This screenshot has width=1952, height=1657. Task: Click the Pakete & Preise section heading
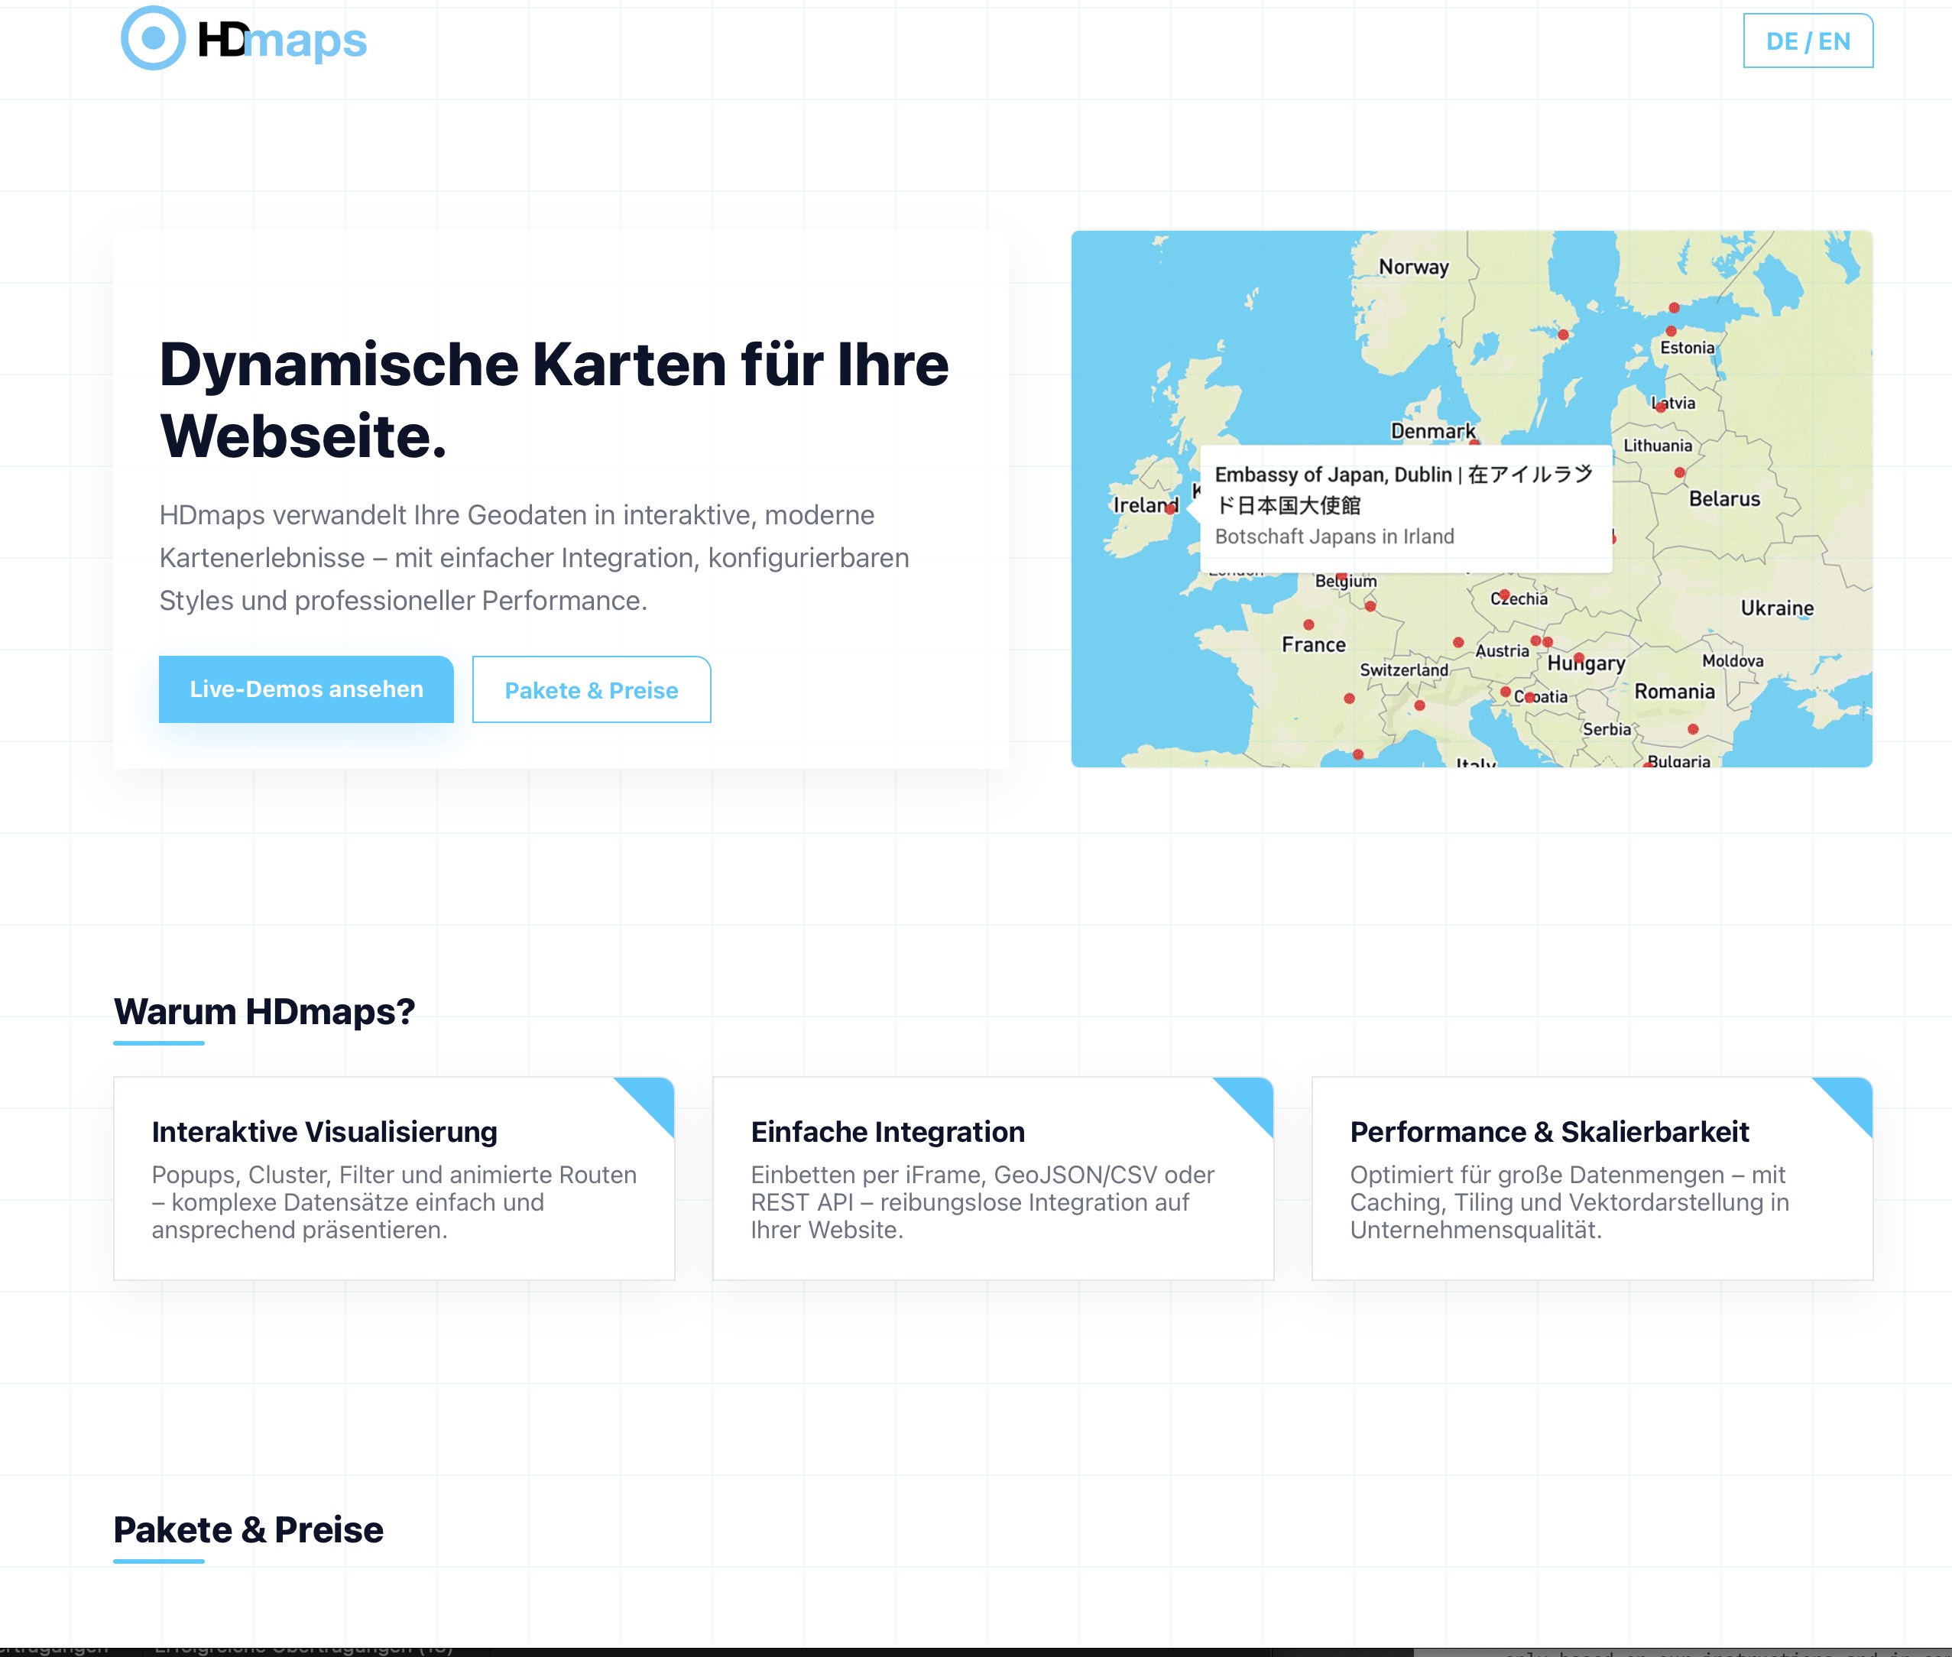click(x=248, y=1530)
